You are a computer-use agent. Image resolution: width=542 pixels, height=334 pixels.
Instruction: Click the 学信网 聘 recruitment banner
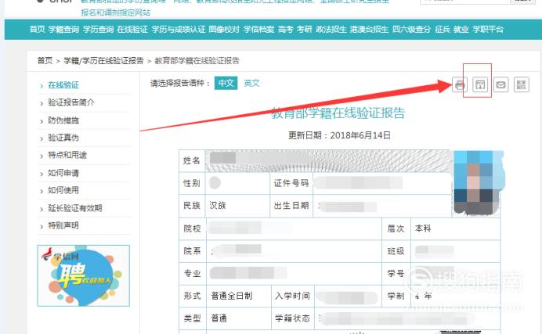pyautogui.click(x=84, y=275)
